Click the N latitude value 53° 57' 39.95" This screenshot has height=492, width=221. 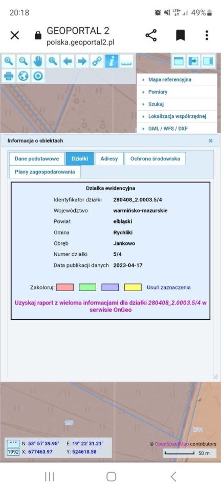pyautogui.click(x=44, y=444)
